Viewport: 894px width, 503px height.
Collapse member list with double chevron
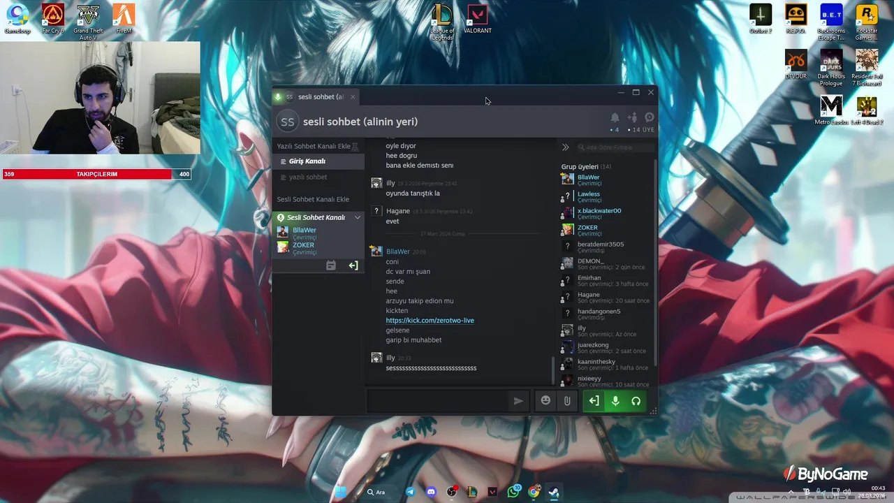tap(565, 147)
